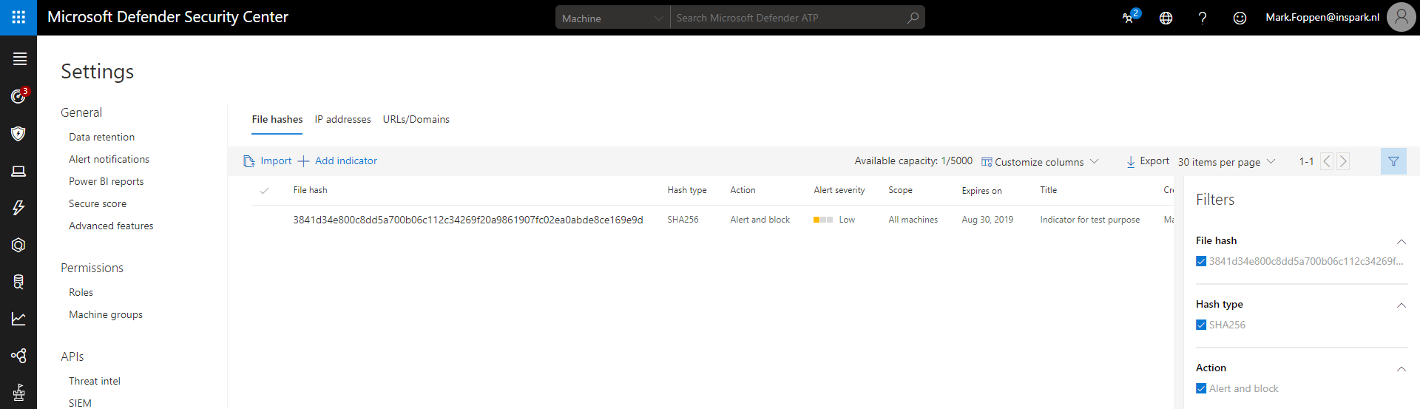Sort by the Alert severity column header
The height and width of the screenshot is (409, 1420).
[839, 190]
